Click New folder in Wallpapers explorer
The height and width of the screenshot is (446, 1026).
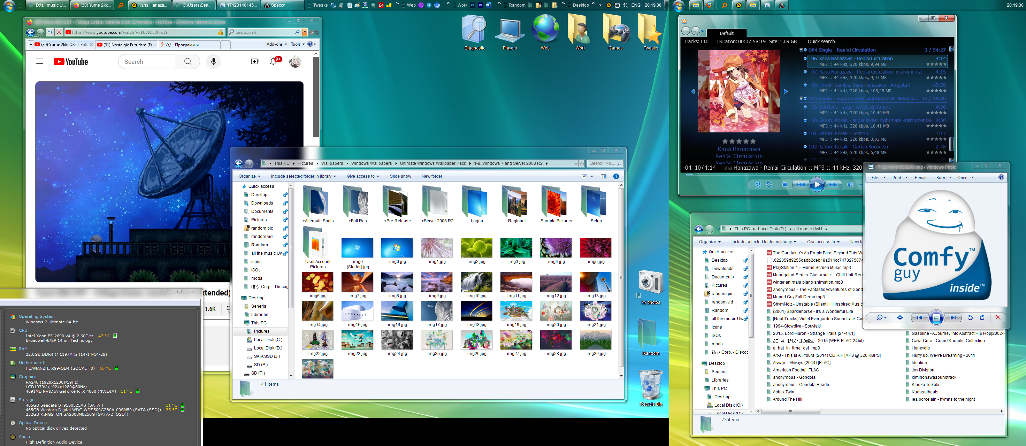click(x=432, y=176)
